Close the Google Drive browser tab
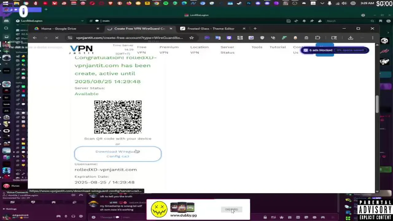393x221 pixels. click(98, 29)
